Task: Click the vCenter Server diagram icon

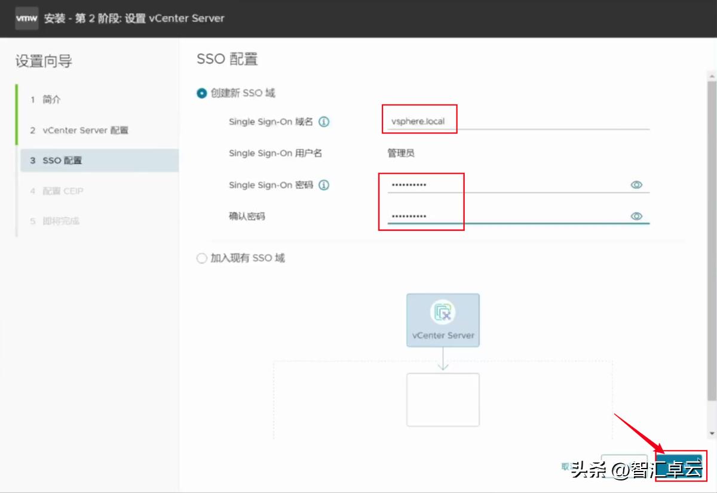Action: (x=443, y=312)
